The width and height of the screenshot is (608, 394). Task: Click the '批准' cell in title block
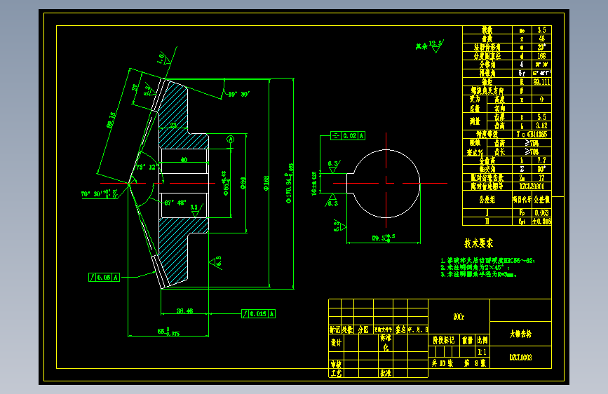[386, 373]
